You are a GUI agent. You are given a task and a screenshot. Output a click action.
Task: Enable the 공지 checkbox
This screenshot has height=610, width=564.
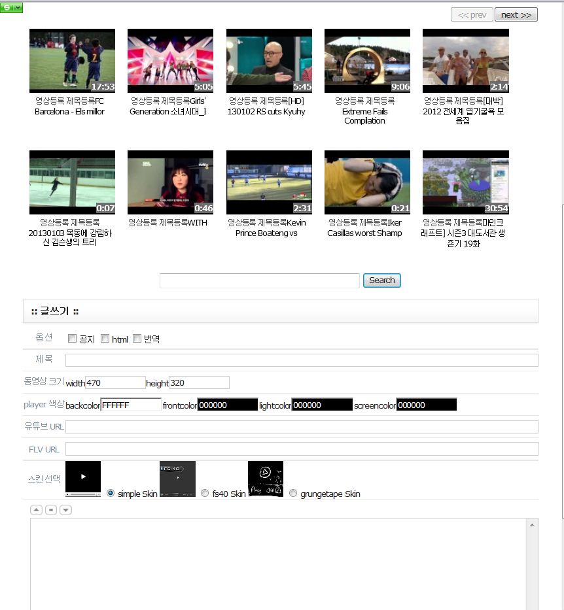(x=73, y=339)
